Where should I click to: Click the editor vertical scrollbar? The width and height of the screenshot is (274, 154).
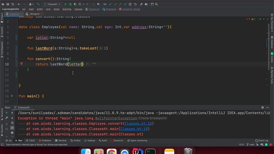coord(269,47)
